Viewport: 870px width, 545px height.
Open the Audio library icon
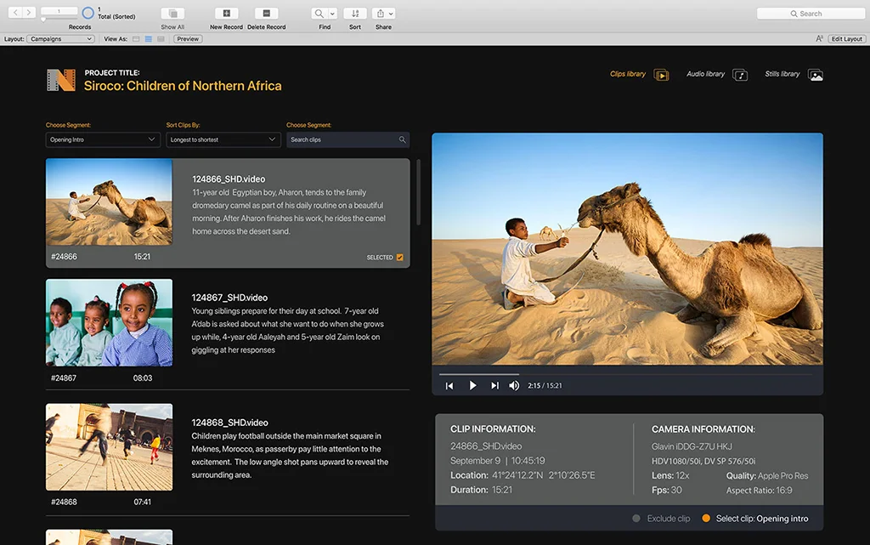740,75
